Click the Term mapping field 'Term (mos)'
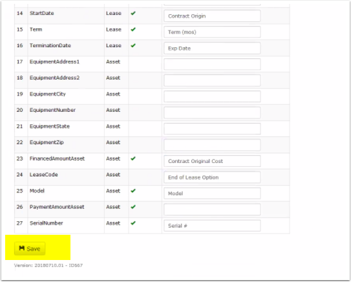This screenshot has height=282, width=351. pos(212,32)
